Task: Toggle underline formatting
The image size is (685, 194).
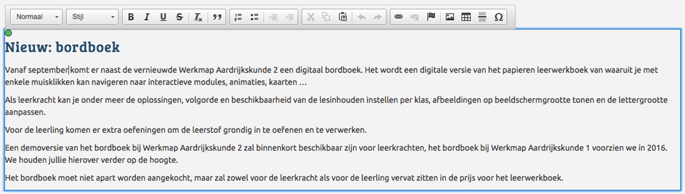Action: click(x=163, y=17)
